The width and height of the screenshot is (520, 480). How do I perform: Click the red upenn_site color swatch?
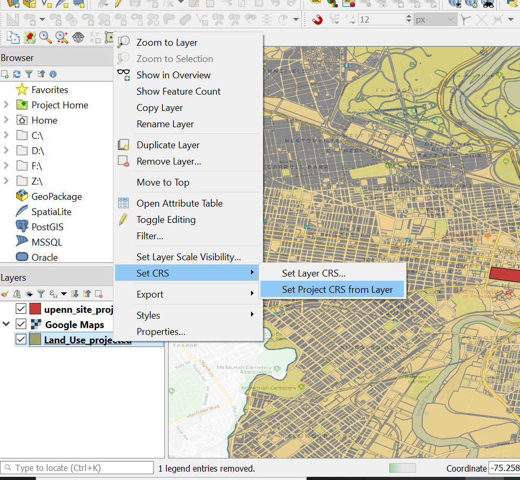[35, 309]
